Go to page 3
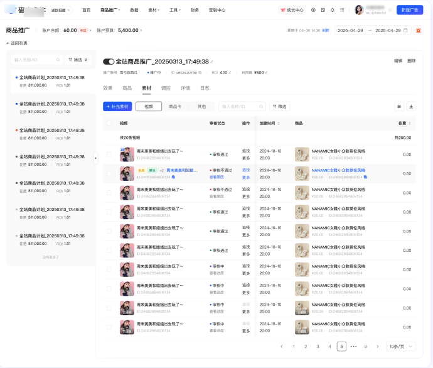 tap(318, 347)
